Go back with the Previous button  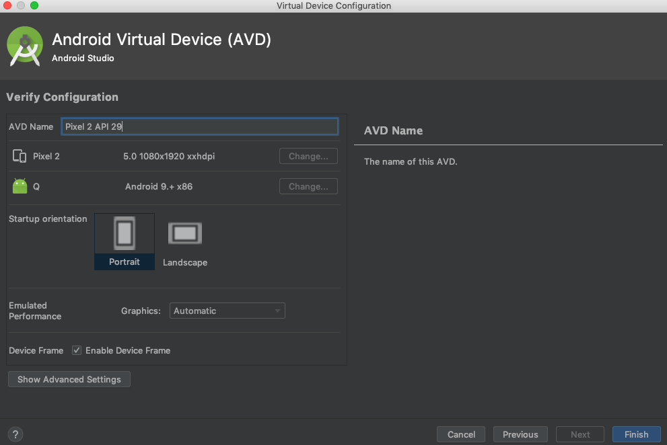520,434
